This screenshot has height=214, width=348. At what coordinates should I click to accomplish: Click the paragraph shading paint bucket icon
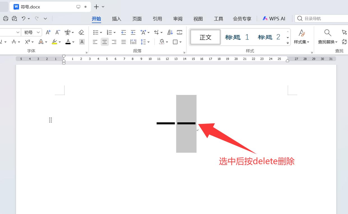point(162,42)
